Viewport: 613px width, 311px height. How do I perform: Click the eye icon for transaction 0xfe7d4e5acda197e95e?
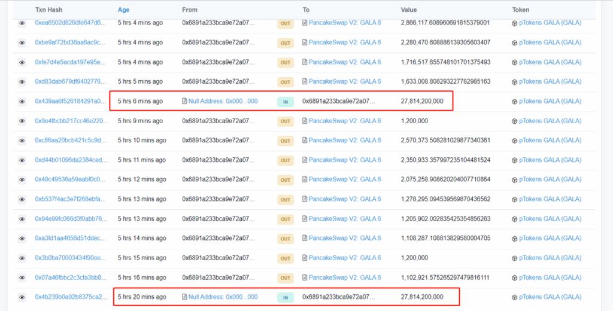[x=22, y=63]
